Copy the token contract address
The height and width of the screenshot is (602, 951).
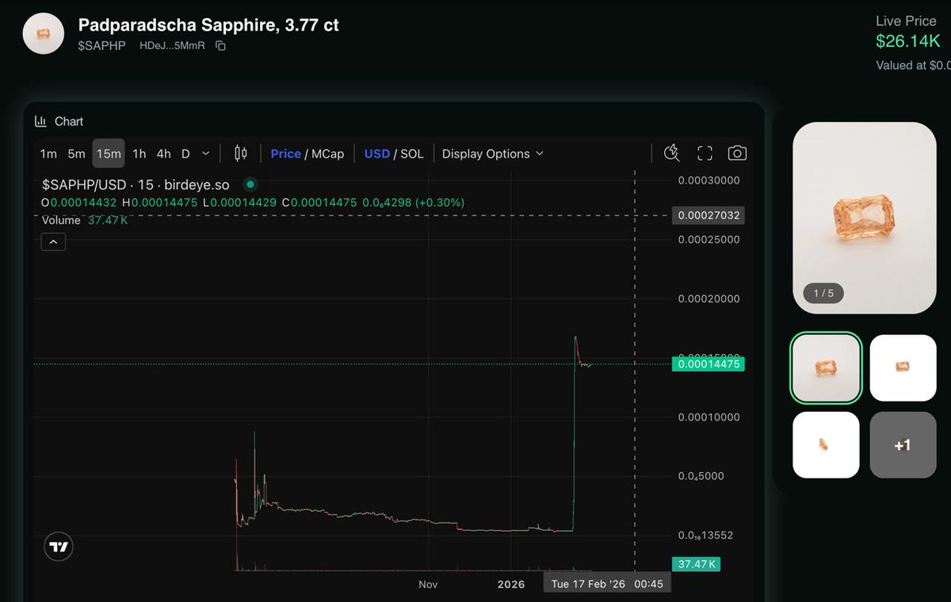coord(220,46)
